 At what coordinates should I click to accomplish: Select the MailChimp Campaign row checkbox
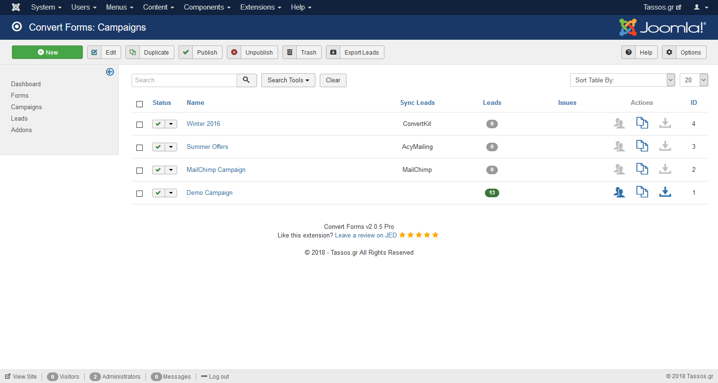point(139,170)
